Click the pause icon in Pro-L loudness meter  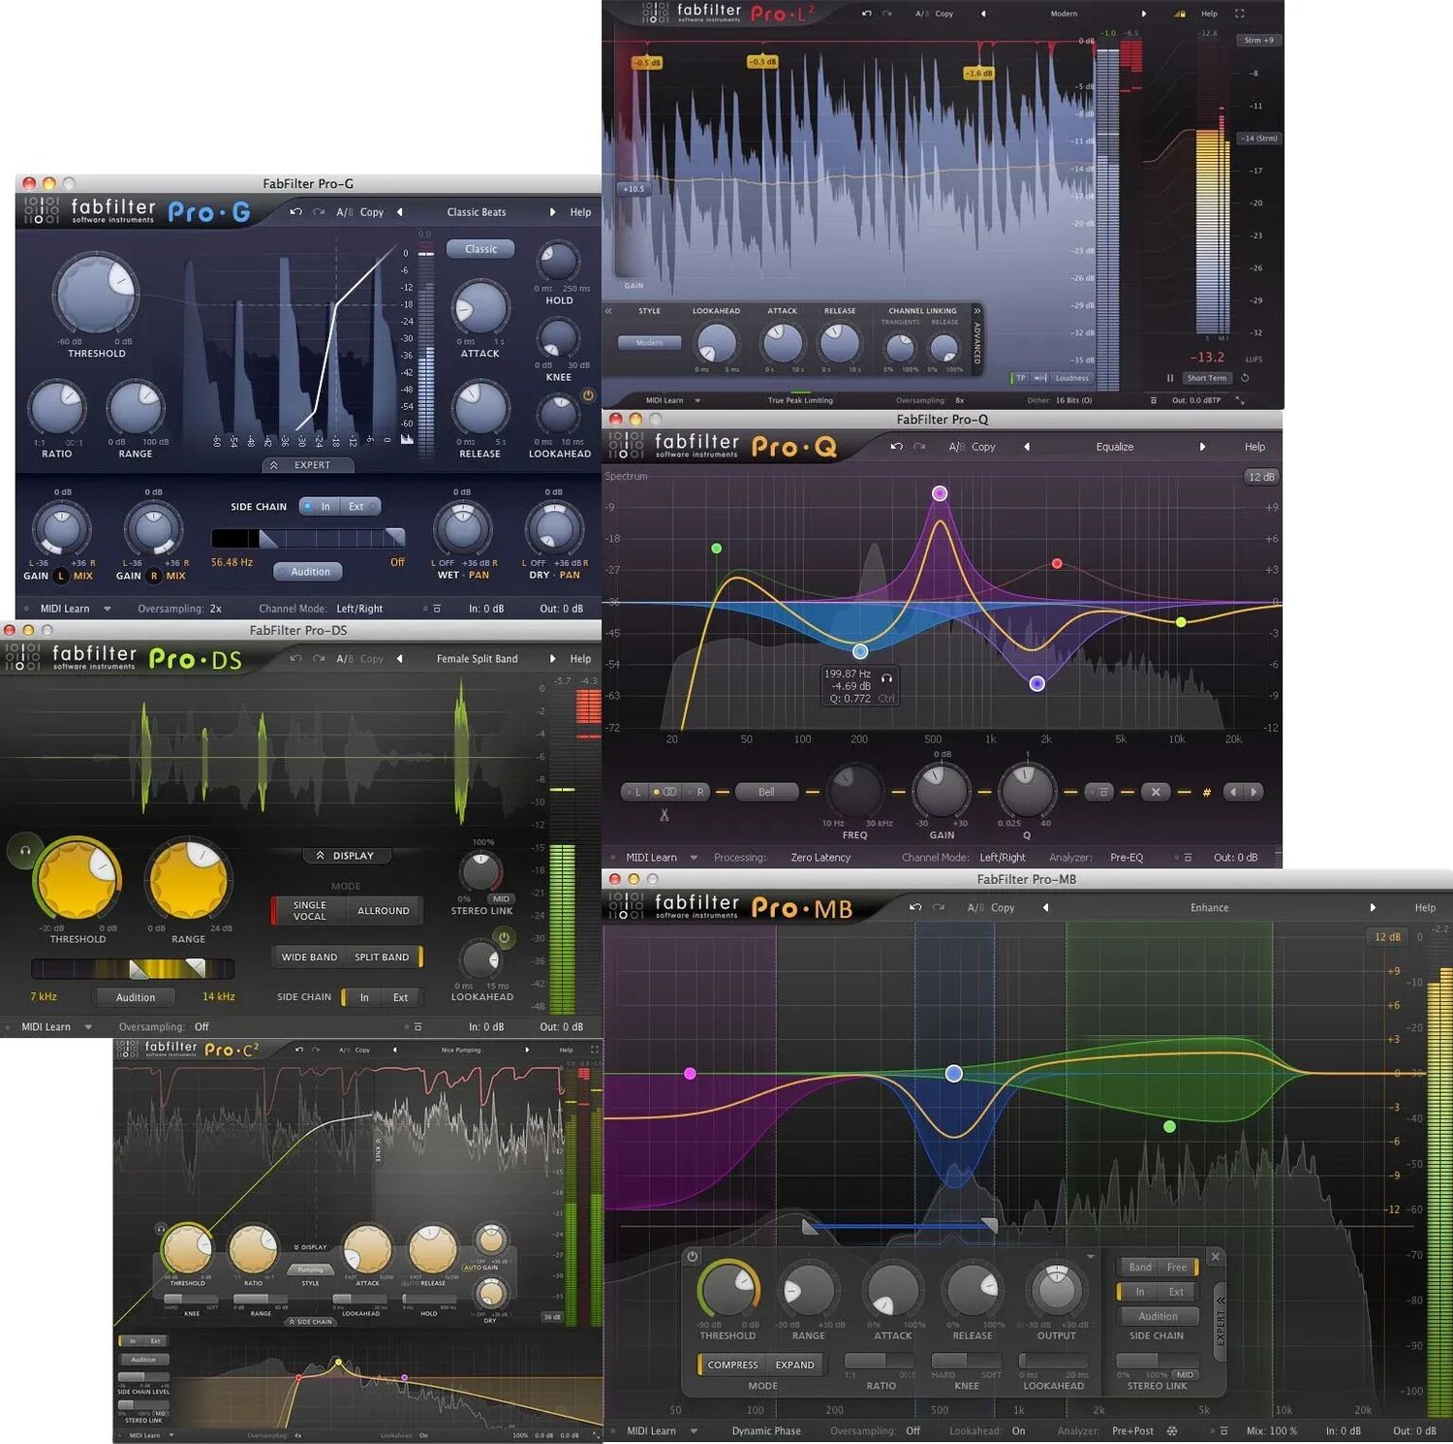click(1170, 378)
